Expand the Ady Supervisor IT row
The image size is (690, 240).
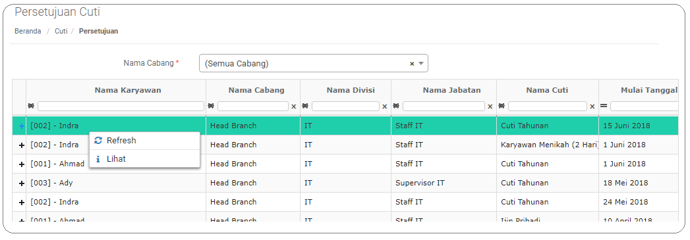[22, 183]
